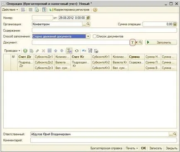
Task: Click the blue icon after refresh in table toolbar
Action: tap(84, 51)
